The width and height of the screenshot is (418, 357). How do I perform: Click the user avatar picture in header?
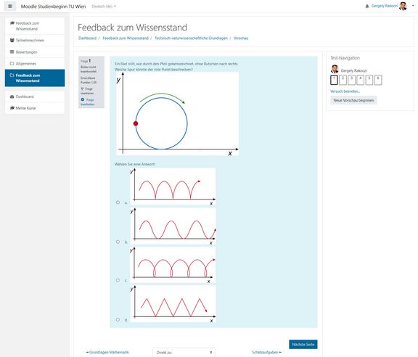click(403, 6)
